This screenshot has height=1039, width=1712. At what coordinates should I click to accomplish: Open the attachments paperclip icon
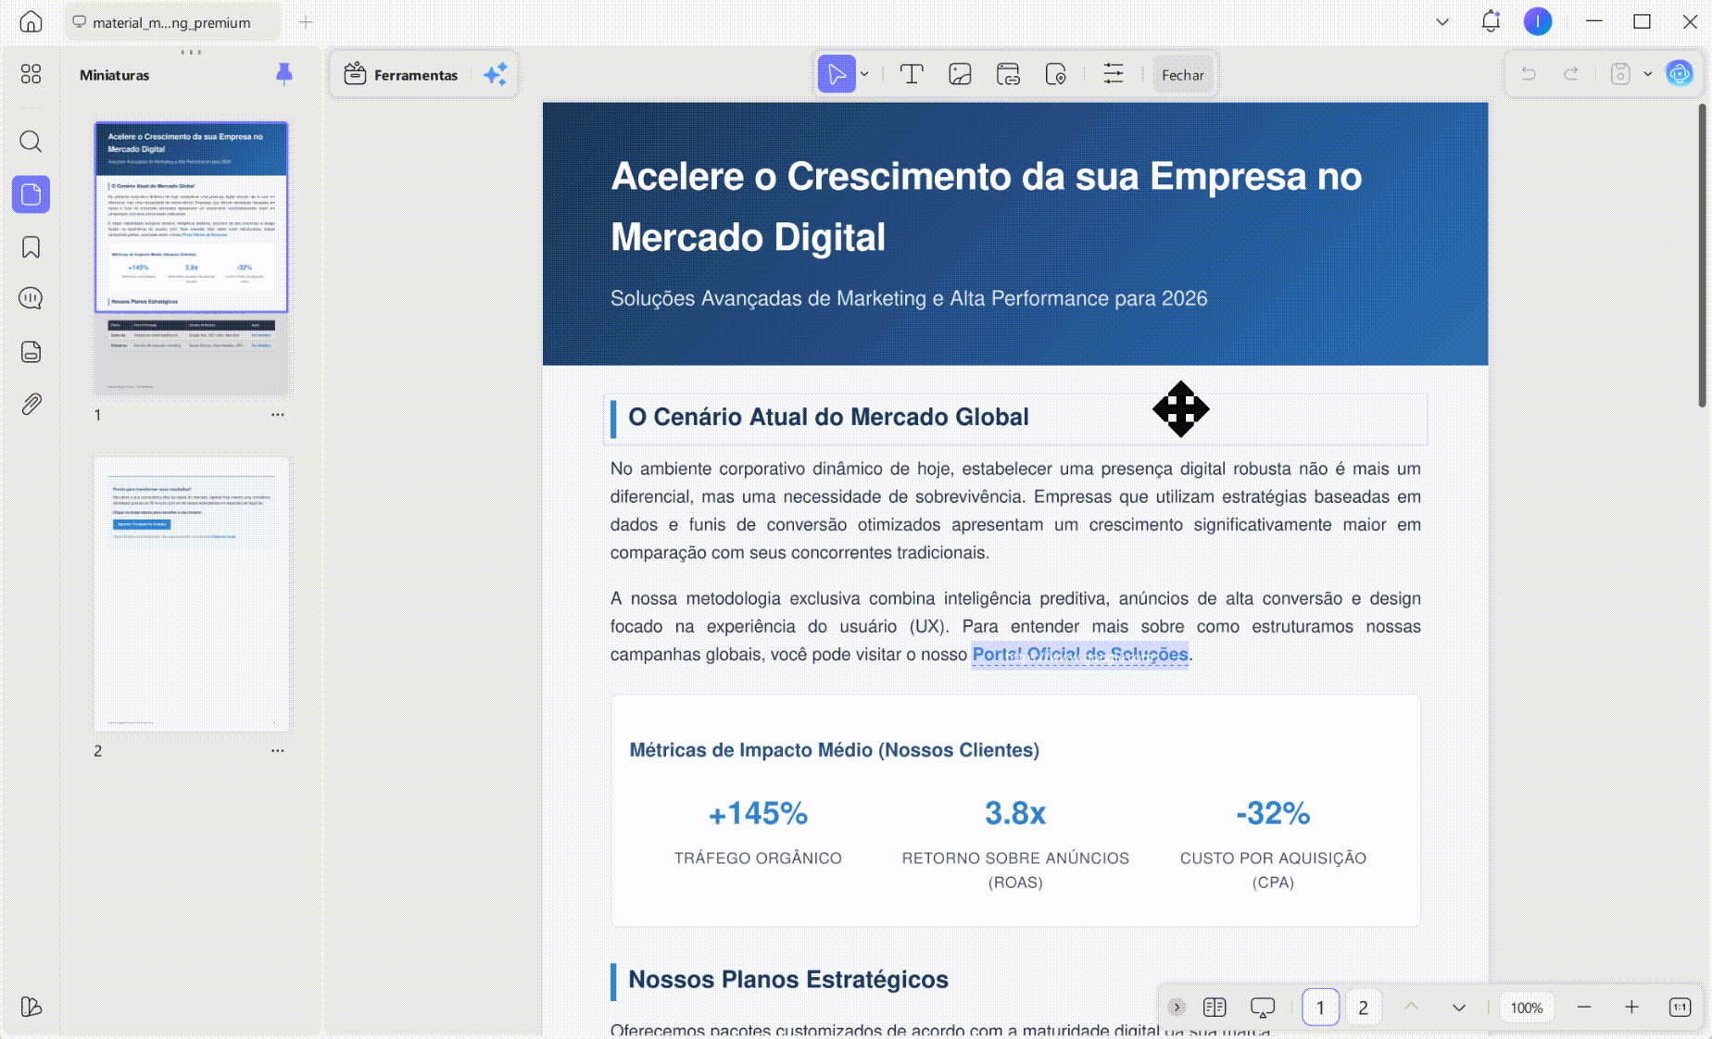[x=31, y=405]
